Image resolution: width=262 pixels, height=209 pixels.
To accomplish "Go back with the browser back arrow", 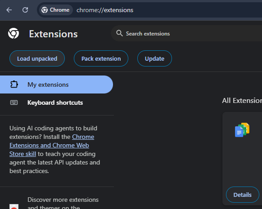I will pos(9,10).
